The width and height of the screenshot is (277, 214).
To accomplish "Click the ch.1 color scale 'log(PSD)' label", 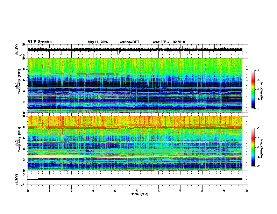I will (262, 91).
